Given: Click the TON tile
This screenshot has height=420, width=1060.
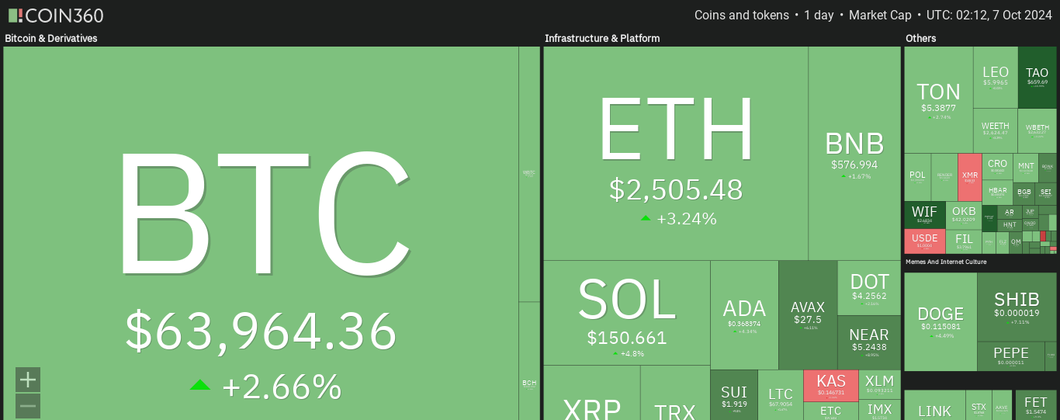Looking at the screenshot, I should 939,99.
